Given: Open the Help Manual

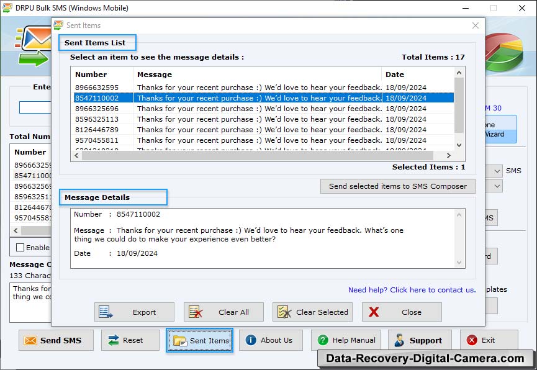Looking at the screenshot, I should [x=346, y=340].
